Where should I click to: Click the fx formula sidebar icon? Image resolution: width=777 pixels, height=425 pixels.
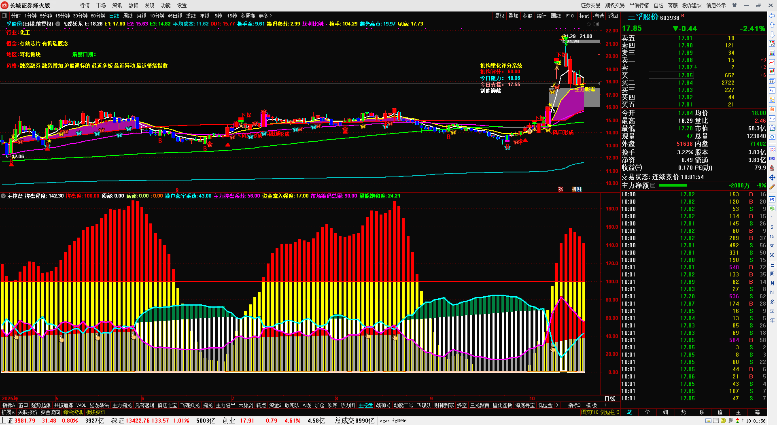click(772, 128)
